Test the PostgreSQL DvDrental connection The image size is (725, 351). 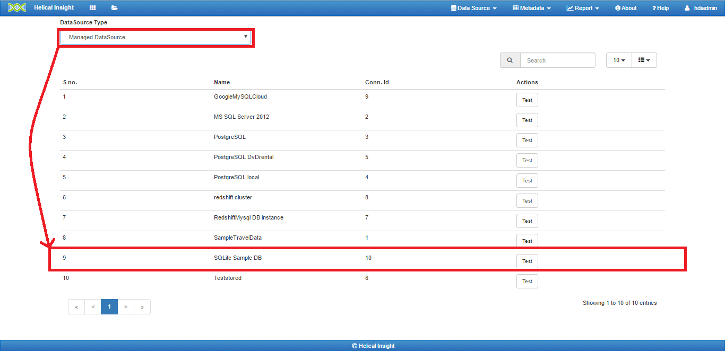[x=527, y=160]
